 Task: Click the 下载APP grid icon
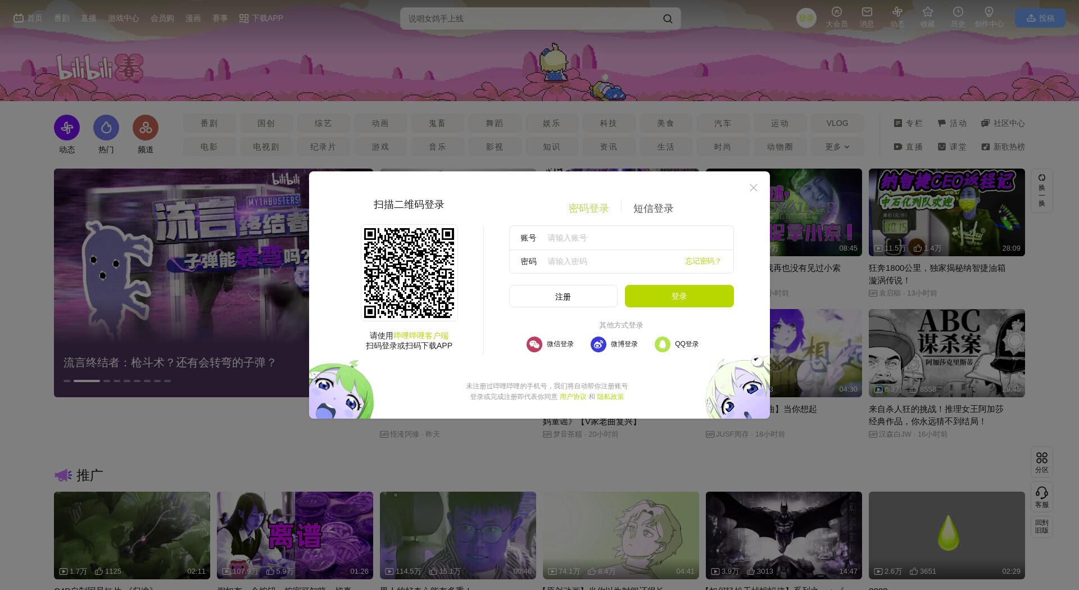pos(244,19)
